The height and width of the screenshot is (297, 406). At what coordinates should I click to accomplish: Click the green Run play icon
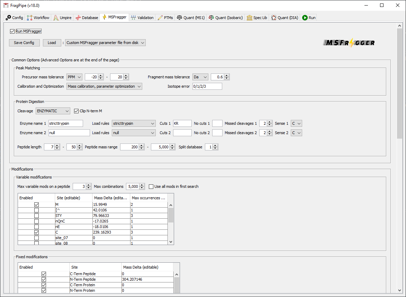tap(305, 18)
